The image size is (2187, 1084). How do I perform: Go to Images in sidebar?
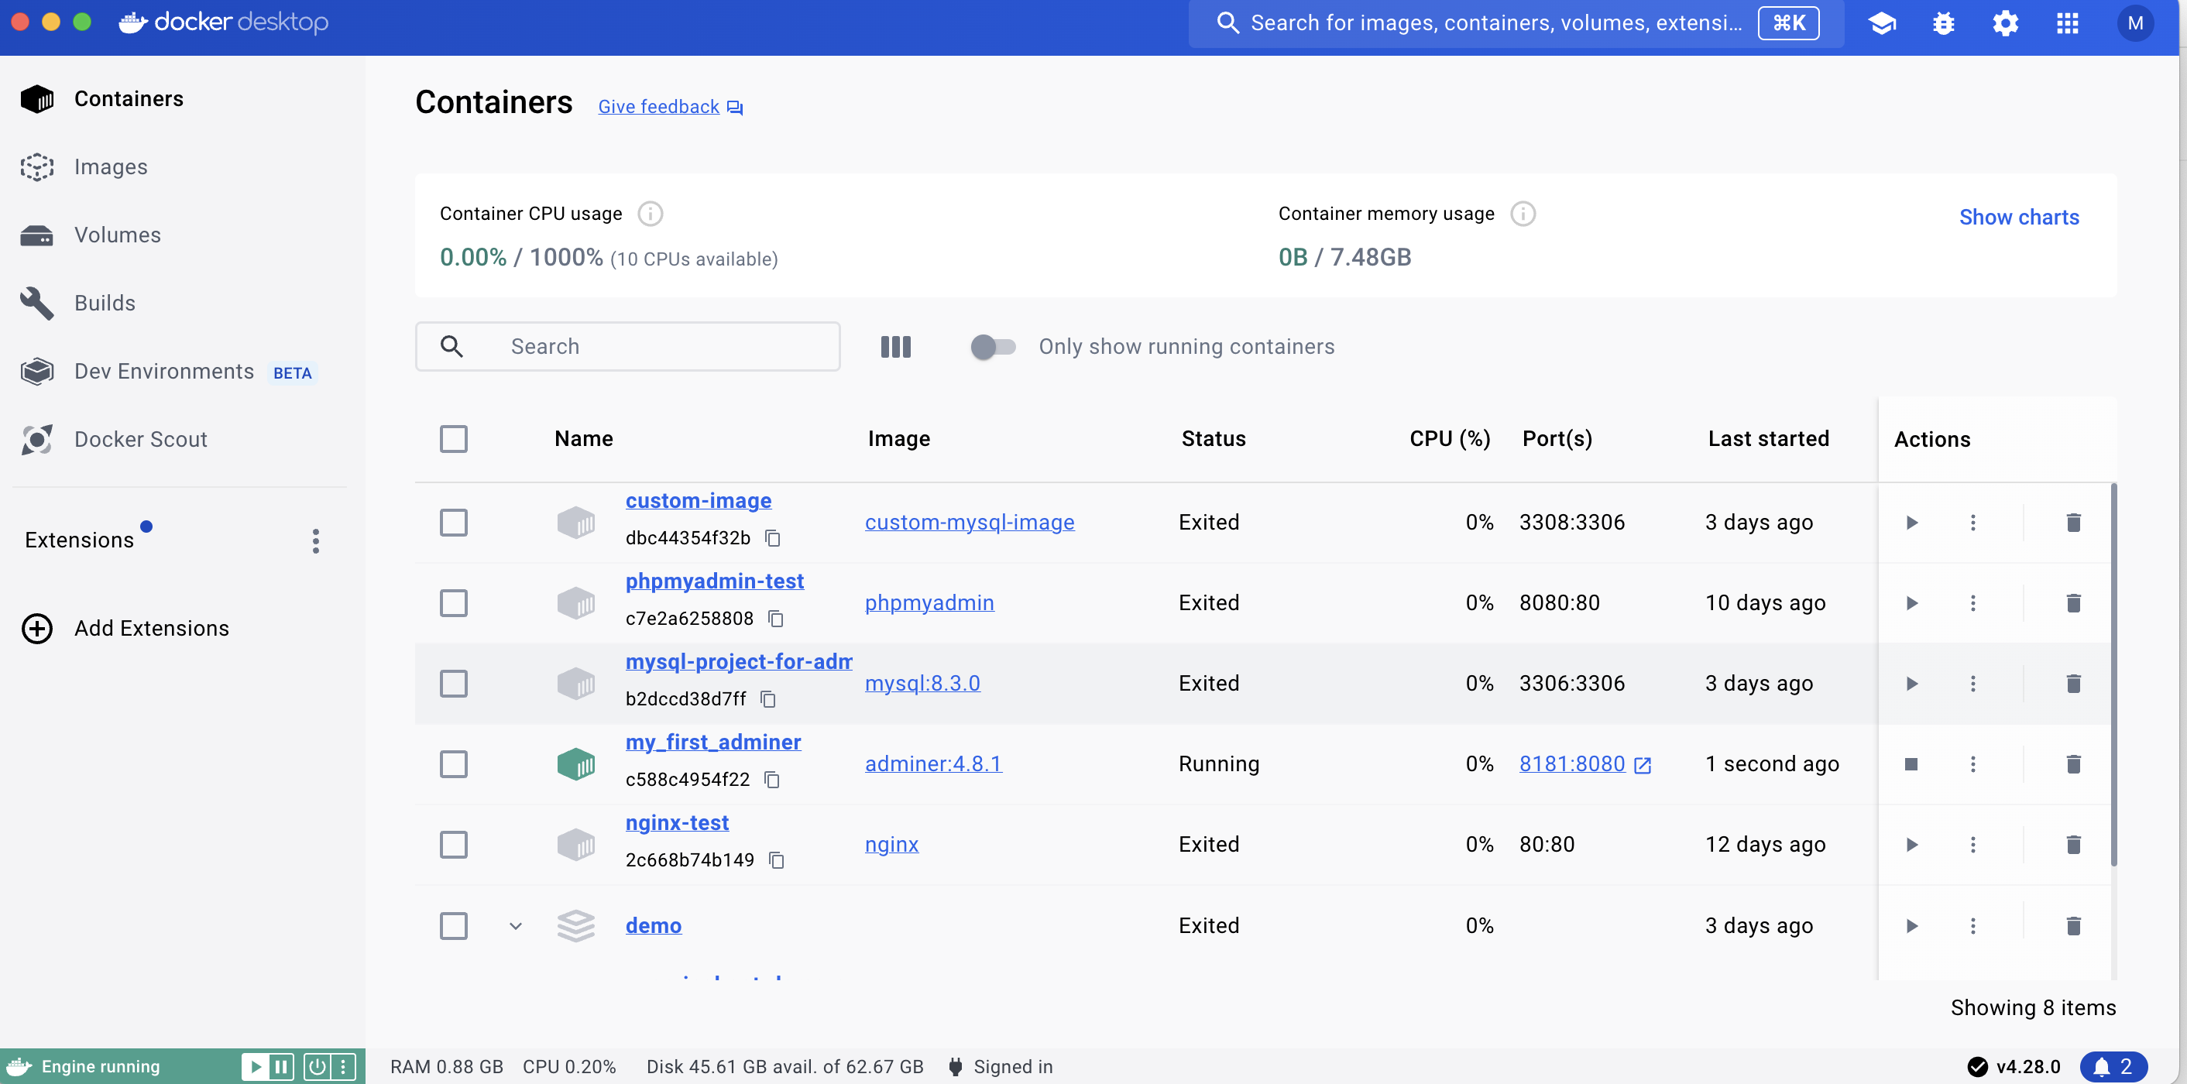click(x=111, y=166)
